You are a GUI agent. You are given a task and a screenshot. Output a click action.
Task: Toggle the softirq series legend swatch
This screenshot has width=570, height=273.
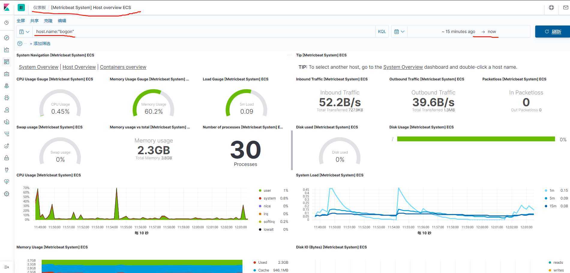click(x=260, y=222)
